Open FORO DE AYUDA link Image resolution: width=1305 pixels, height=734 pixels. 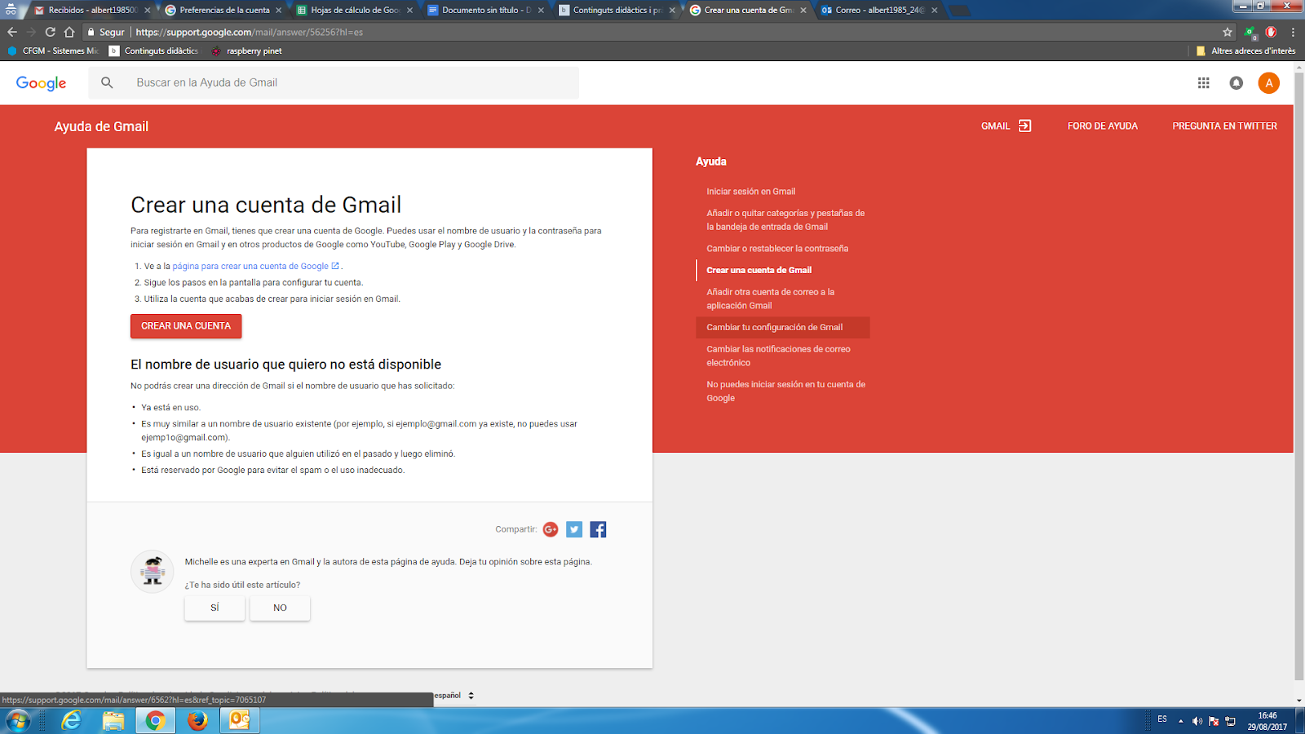tap(1103, 126)
